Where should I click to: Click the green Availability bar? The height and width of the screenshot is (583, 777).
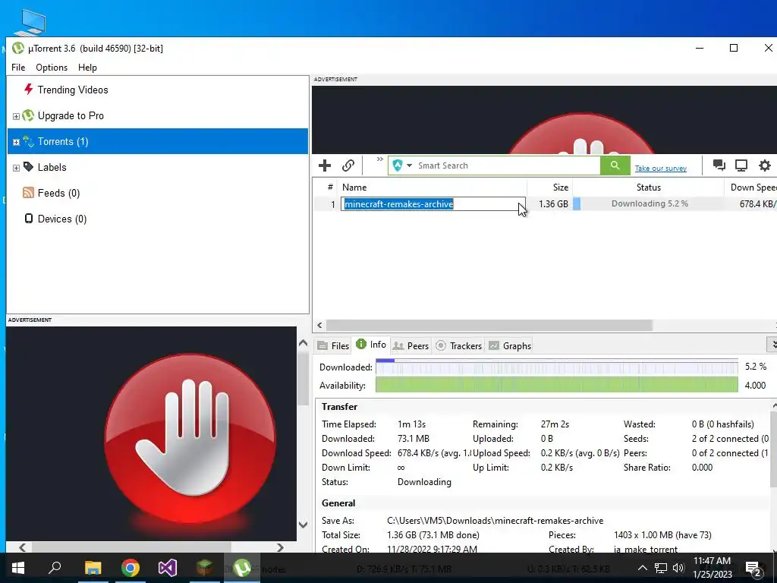556,385
